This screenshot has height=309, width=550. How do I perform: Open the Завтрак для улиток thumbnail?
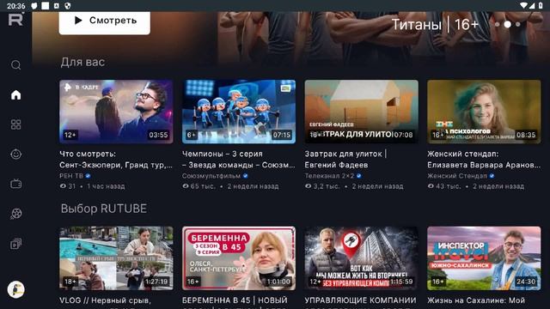(361, 112)
